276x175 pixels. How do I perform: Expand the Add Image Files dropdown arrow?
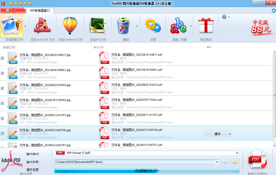click(x=25, y=26)
